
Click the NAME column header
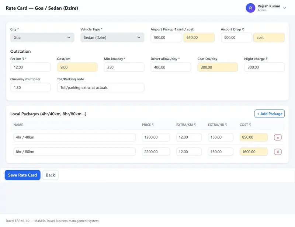[x=18, y=125]
